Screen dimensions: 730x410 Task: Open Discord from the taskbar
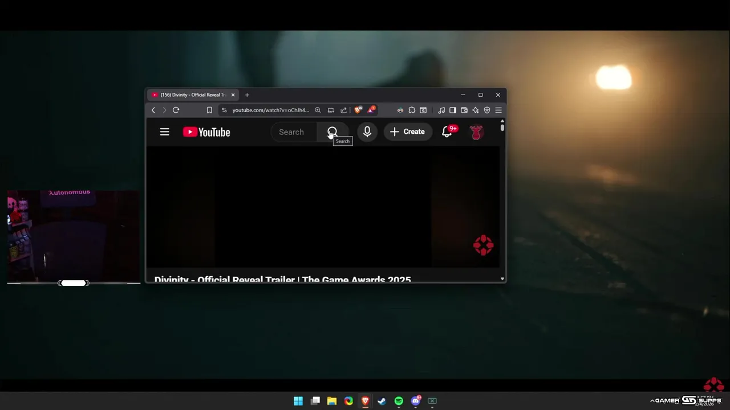[x=416, y=401]
